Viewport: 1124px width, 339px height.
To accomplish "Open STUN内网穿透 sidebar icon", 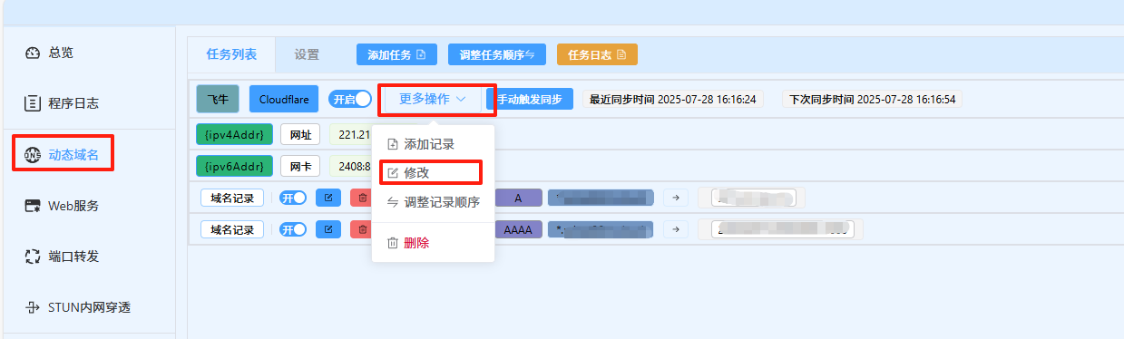I will coord(33,307).
